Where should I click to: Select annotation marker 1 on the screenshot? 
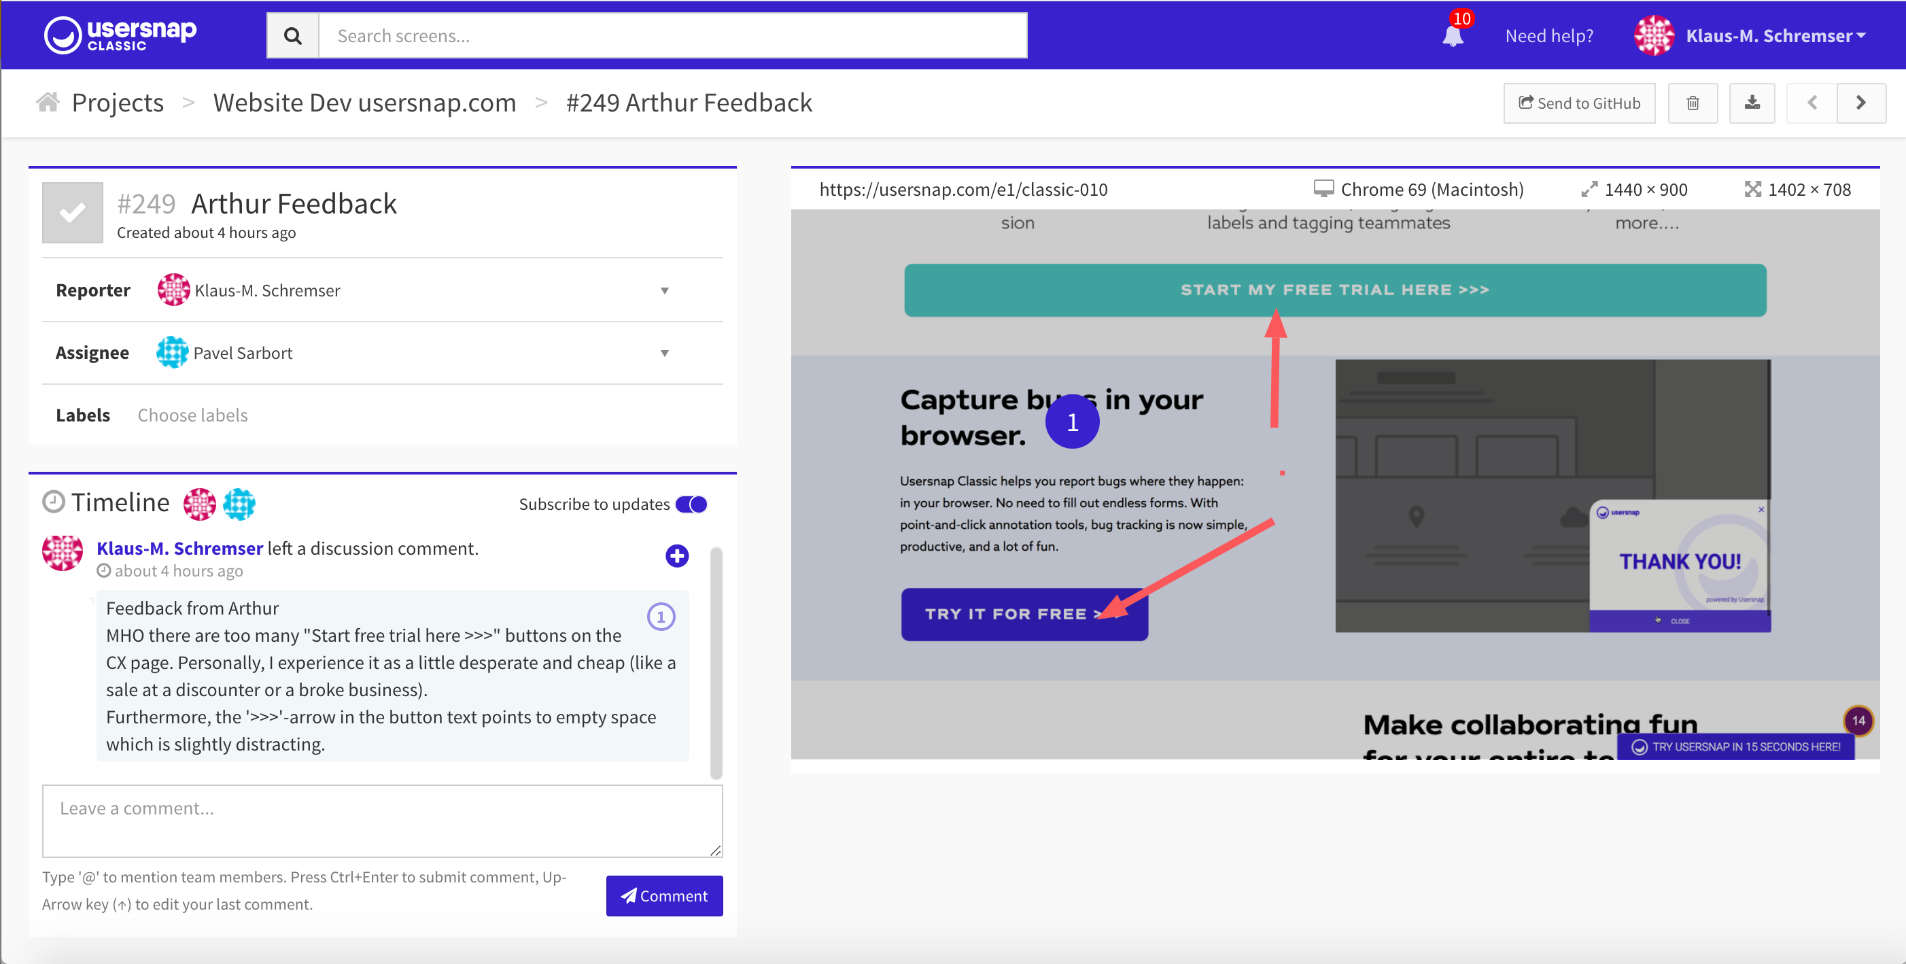[1073, 421]
